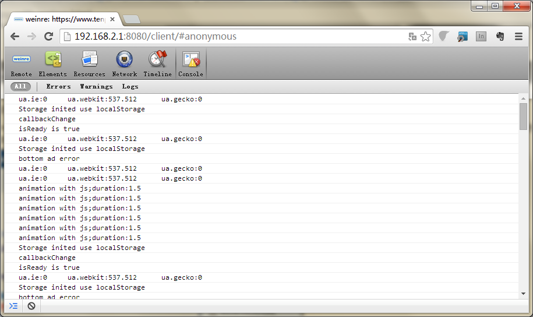The height and width of the screenshot is (317, 533).
Task: Open the Elements panel
Action: 53,64
